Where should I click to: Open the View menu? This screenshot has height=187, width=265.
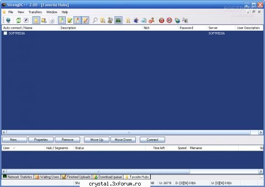point(21,12)
